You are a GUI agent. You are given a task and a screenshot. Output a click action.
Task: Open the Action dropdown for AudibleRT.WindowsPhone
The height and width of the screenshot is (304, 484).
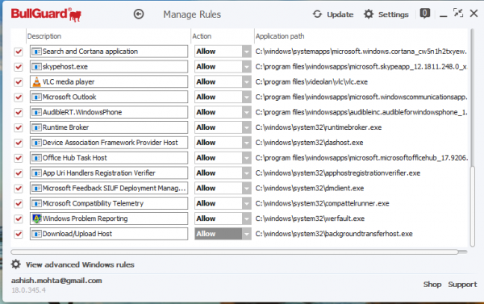[246, 112]
